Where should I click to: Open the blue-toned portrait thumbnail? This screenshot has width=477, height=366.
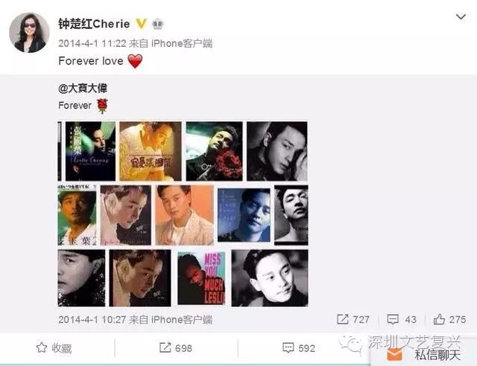point(244,215)
